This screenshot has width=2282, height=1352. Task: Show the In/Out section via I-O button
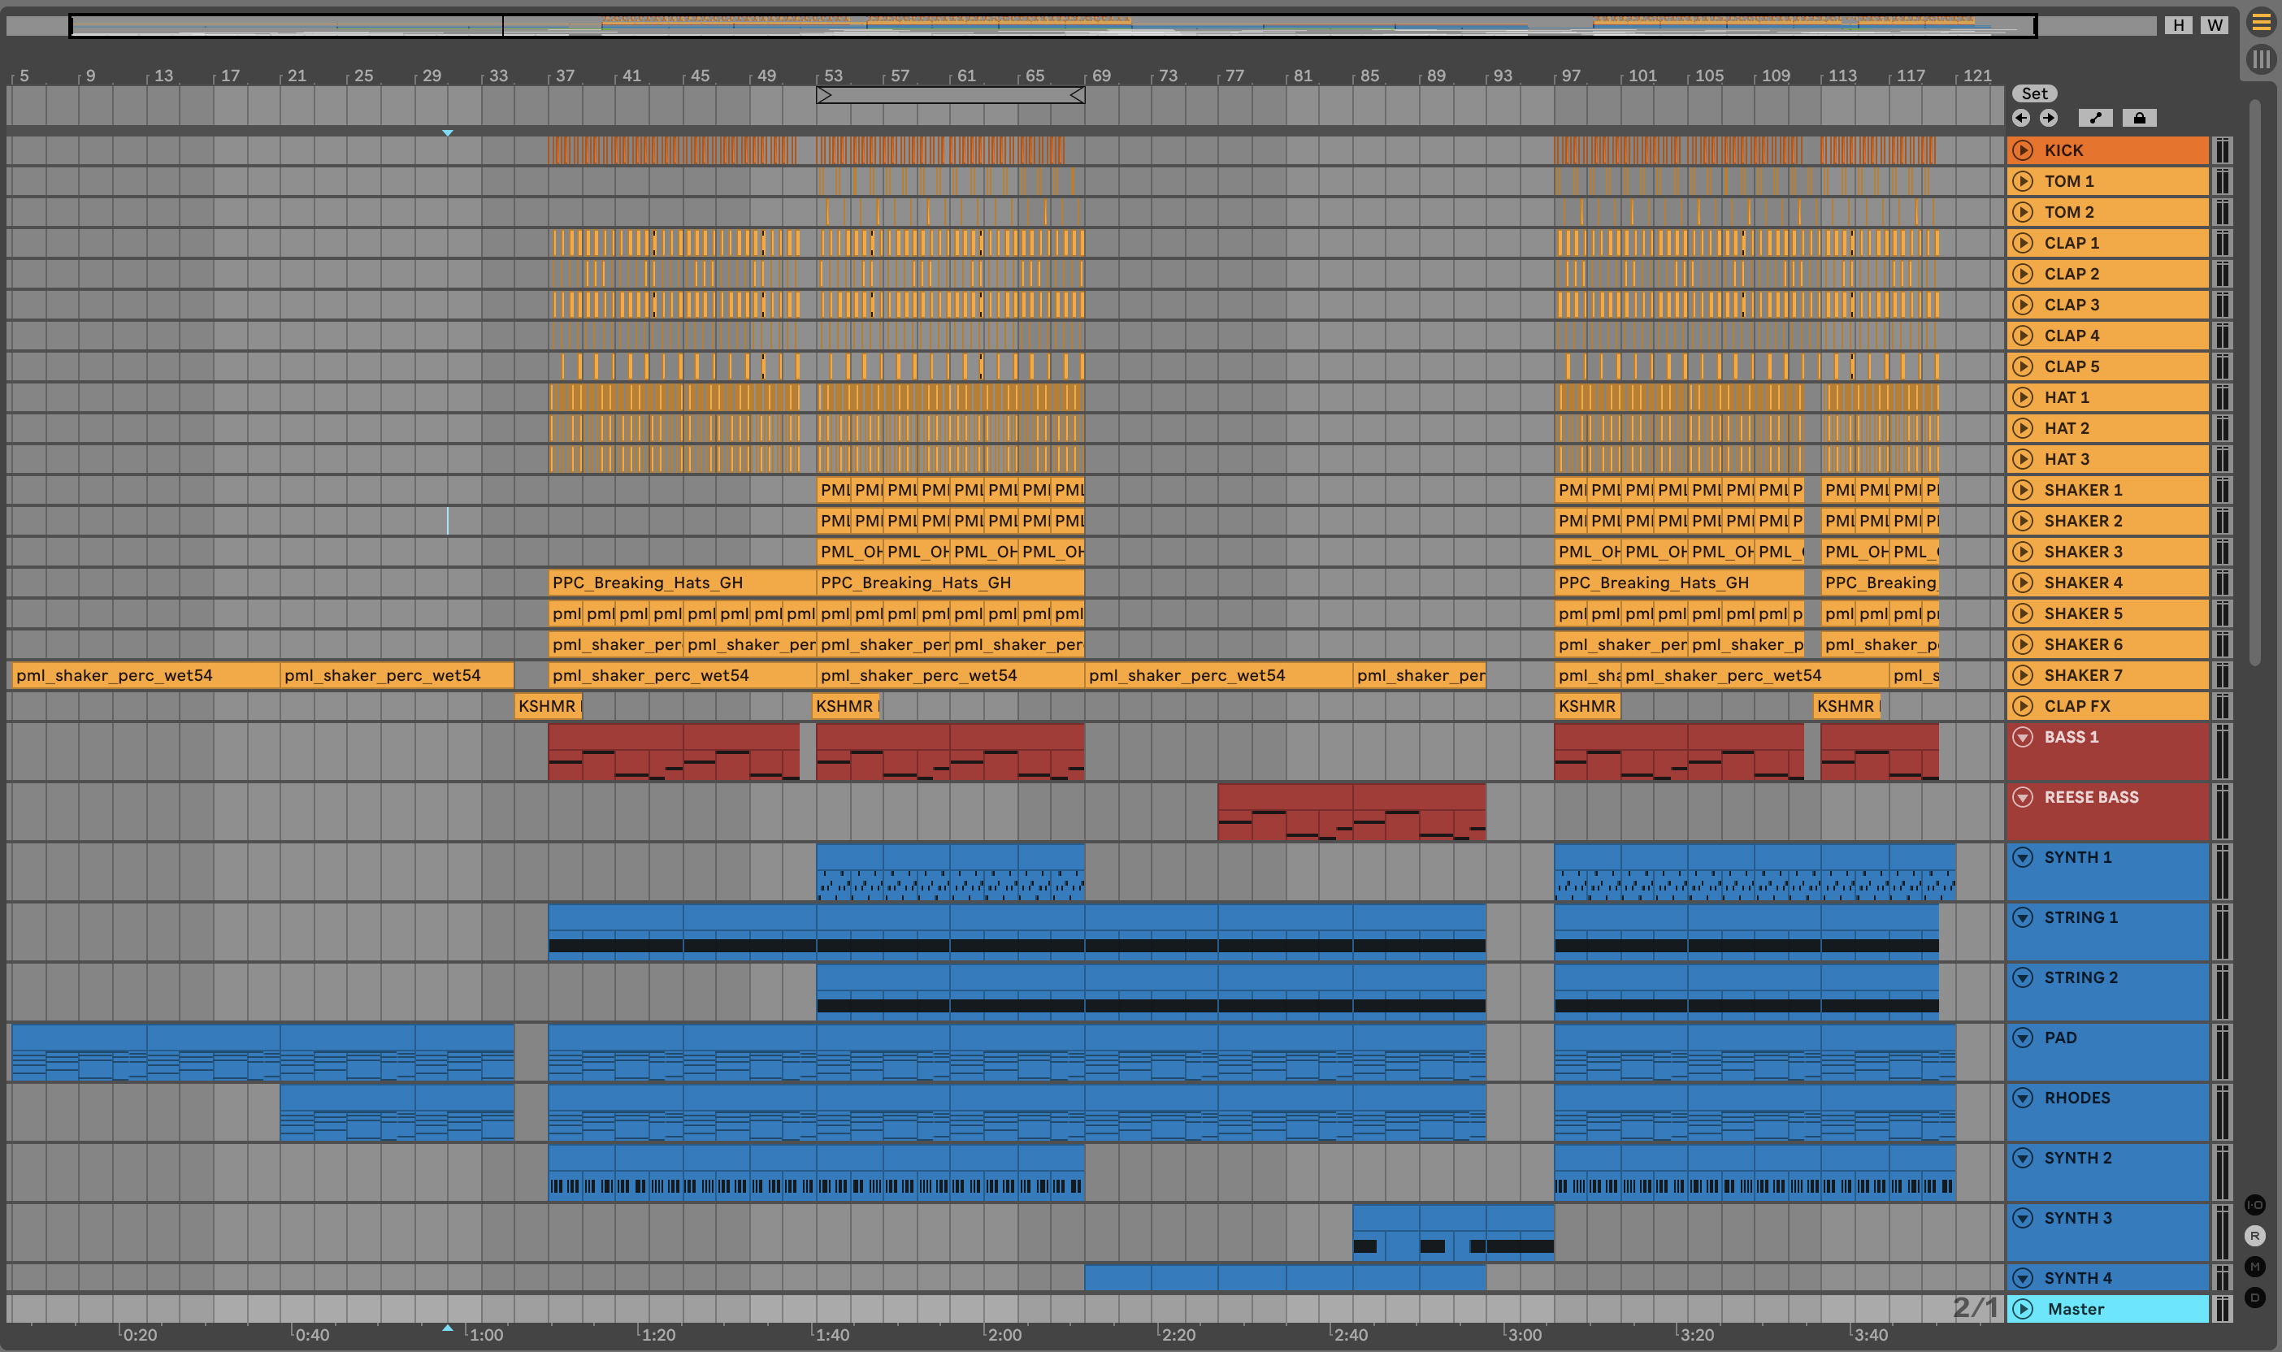pos(2254,1204)
